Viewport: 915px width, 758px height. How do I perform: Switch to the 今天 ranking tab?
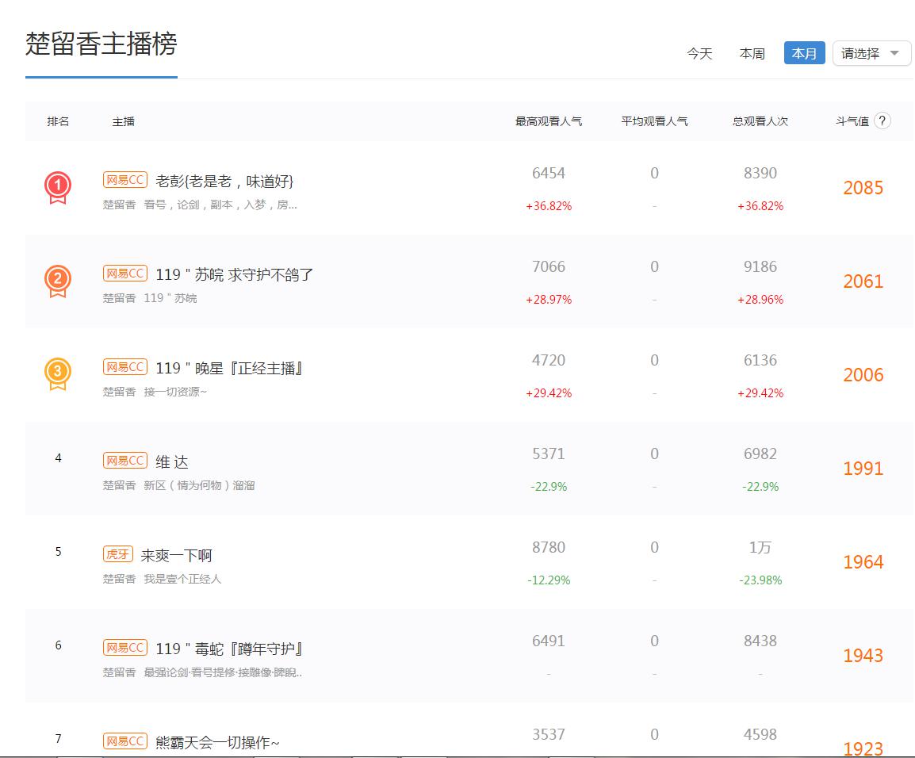pyautogui.click(x=699, y=53)
